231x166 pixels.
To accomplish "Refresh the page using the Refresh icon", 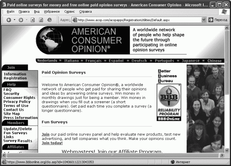I will [41, 20].
